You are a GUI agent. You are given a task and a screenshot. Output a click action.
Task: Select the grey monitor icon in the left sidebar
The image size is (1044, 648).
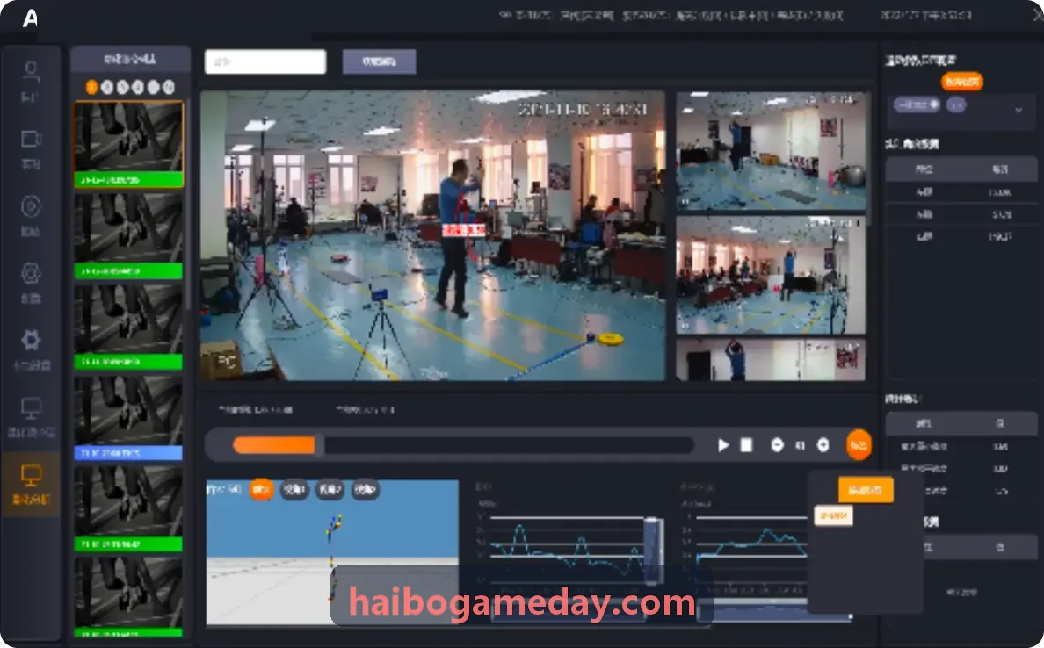pos(31,407)
